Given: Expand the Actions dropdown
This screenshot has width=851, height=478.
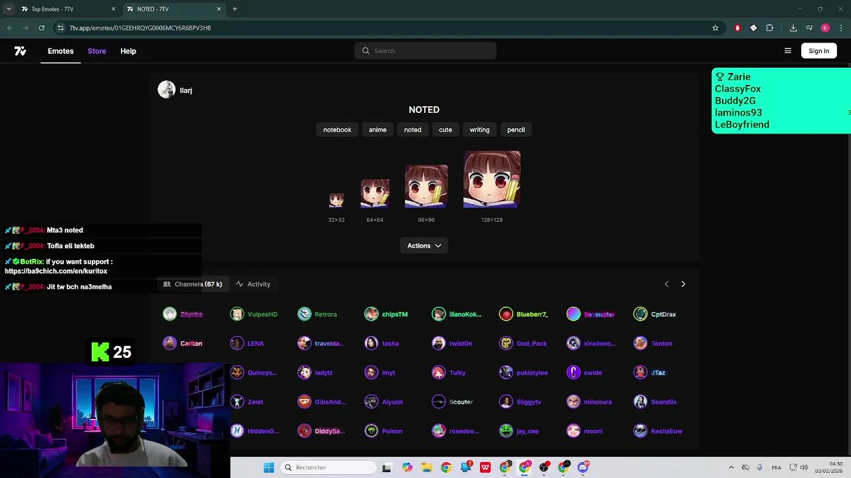Looking at the screenshot, I should 424,246.
